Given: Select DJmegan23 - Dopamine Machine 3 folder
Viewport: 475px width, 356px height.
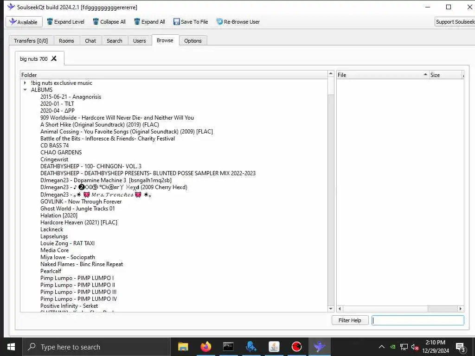Looking at the screenshot, I should point(106,180).
